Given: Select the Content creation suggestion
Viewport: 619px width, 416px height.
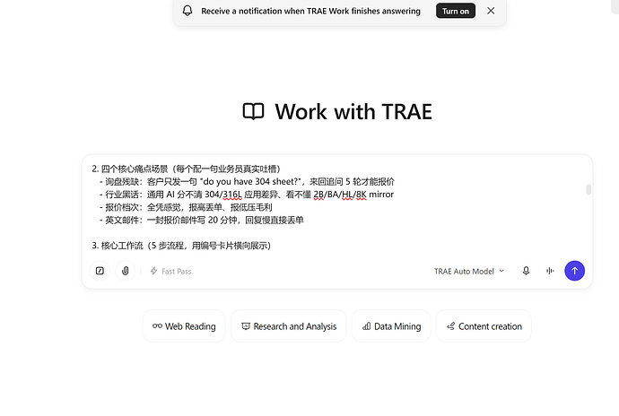Looking at the screenshot, I should click(484, 326).
